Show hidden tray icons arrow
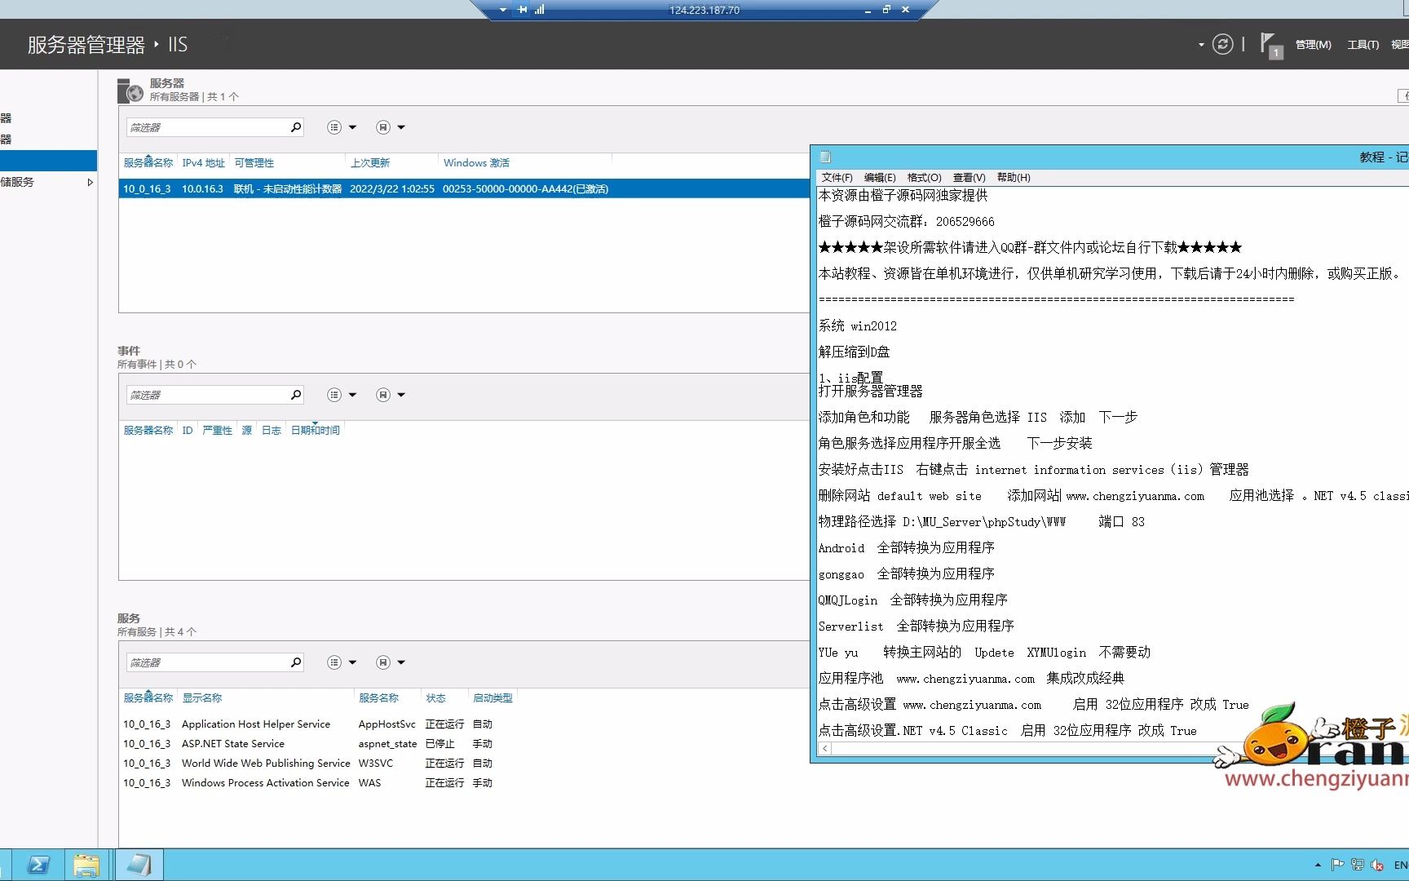1409x881 pixels. [x=1318, y=865]
